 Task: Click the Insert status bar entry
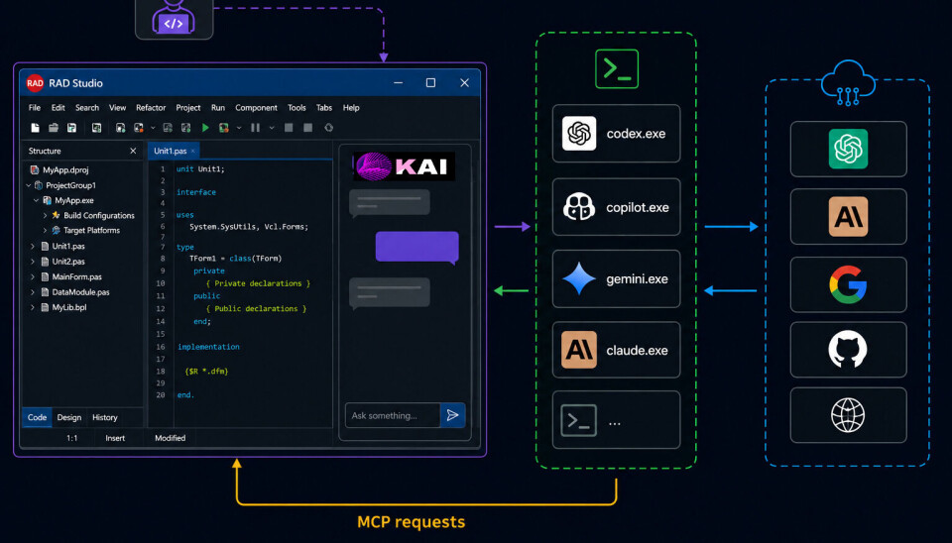click(x=115, y=438)
